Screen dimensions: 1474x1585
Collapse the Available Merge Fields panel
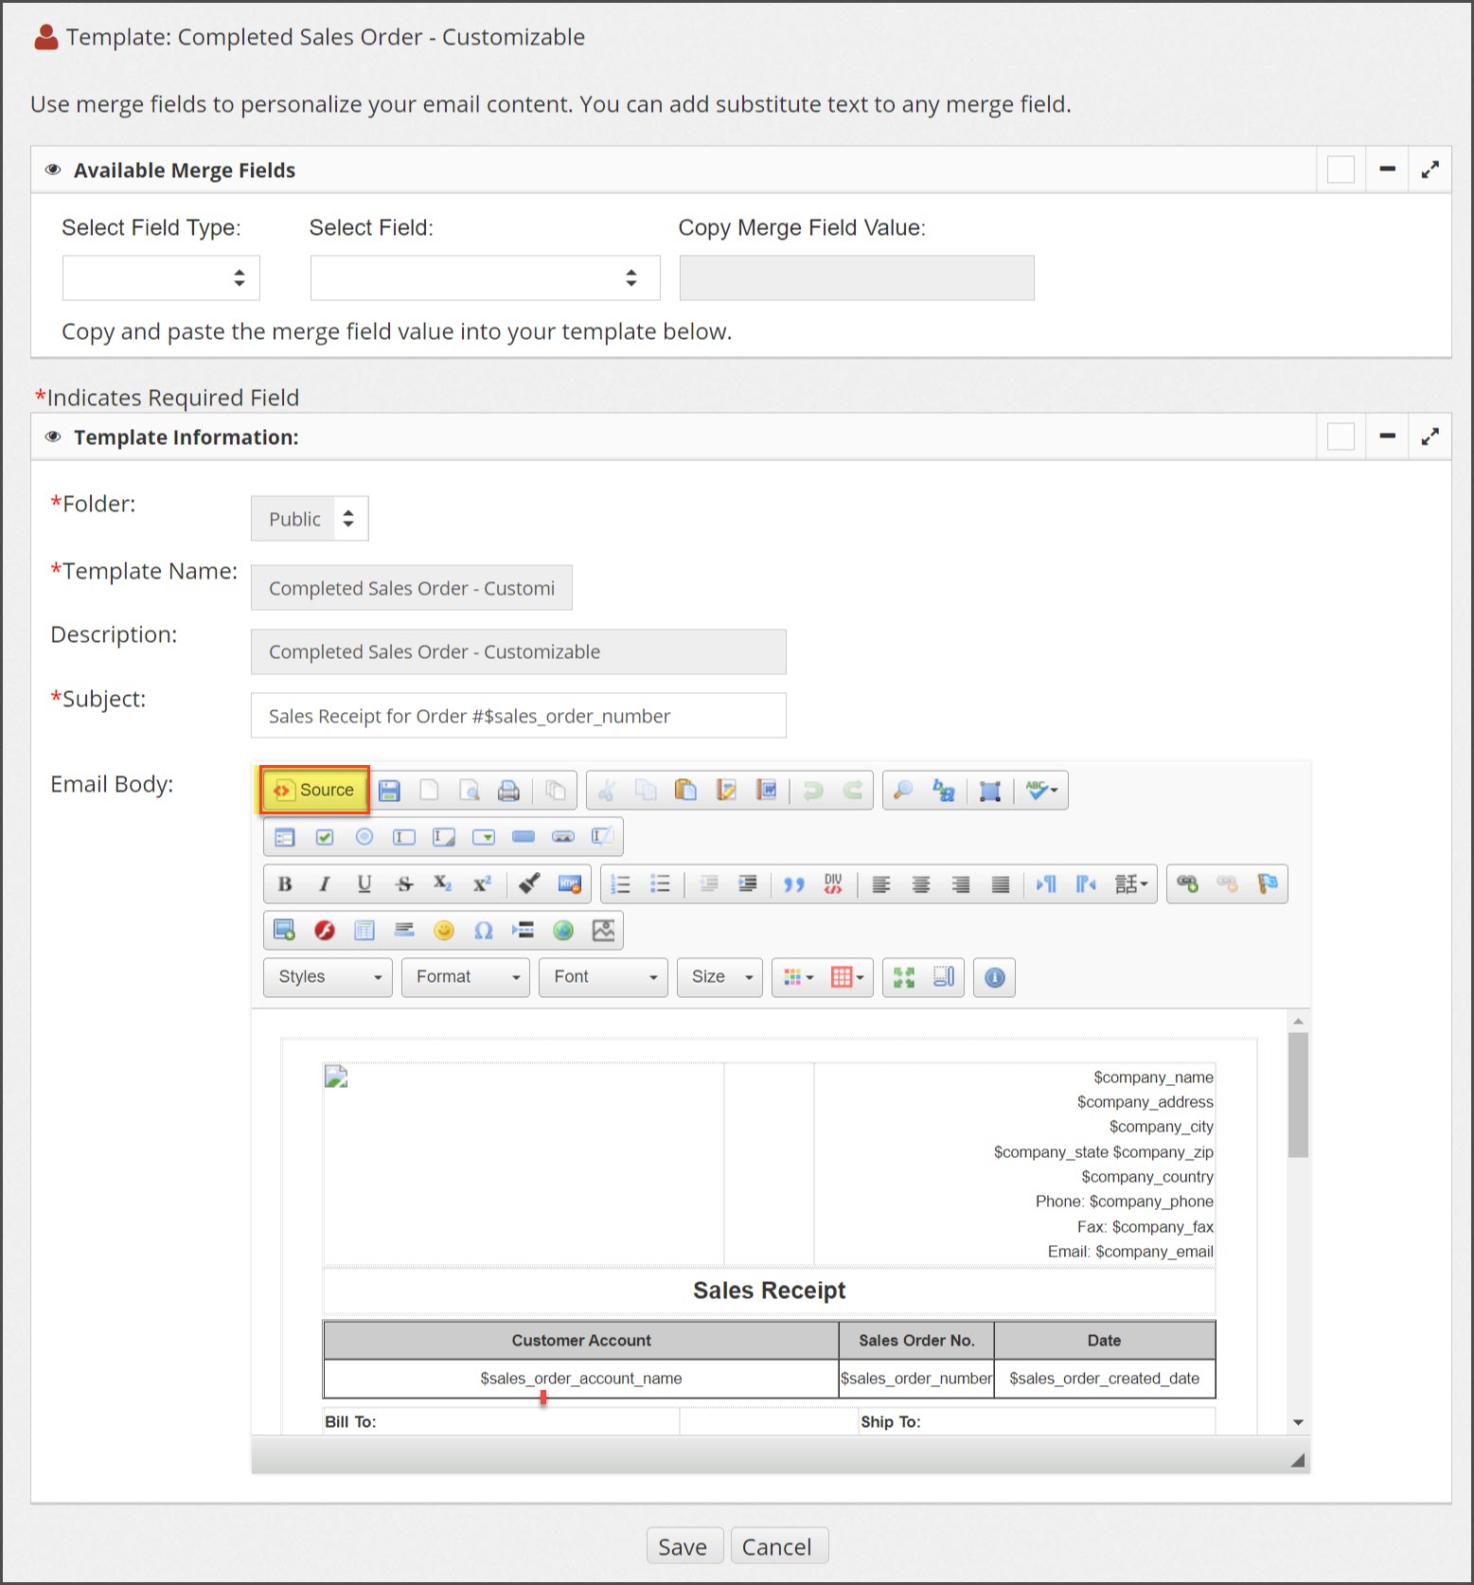pyautogui.click(x=1388, y=169)
